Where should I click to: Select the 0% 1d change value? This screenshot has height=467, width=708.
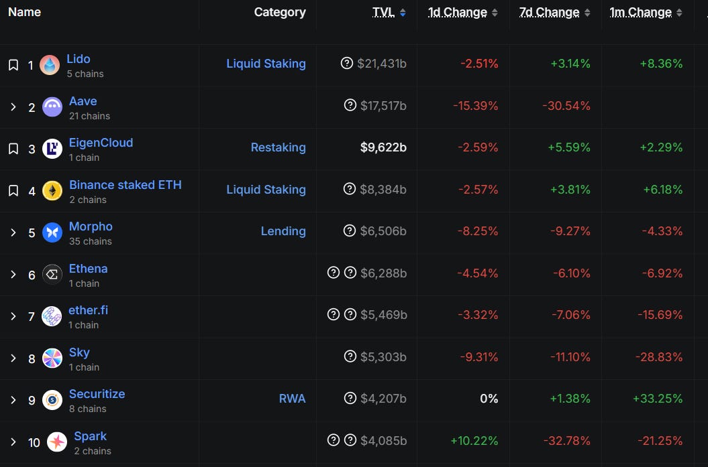(489, 399)
